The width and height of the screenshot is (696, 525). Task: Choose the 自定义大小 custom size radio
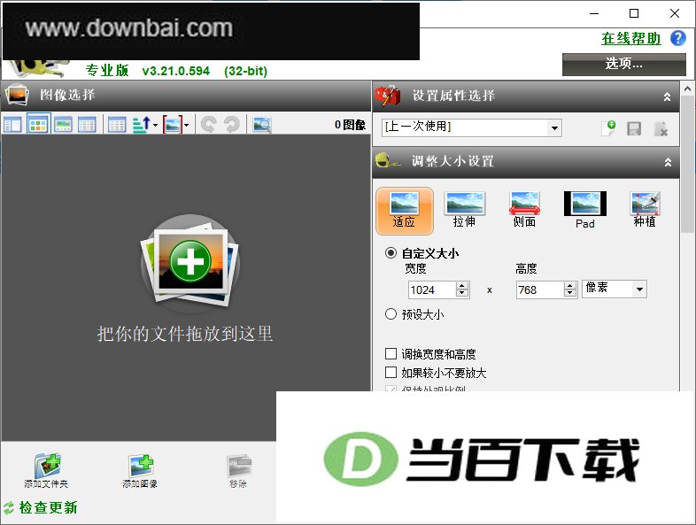coord(391,253)
